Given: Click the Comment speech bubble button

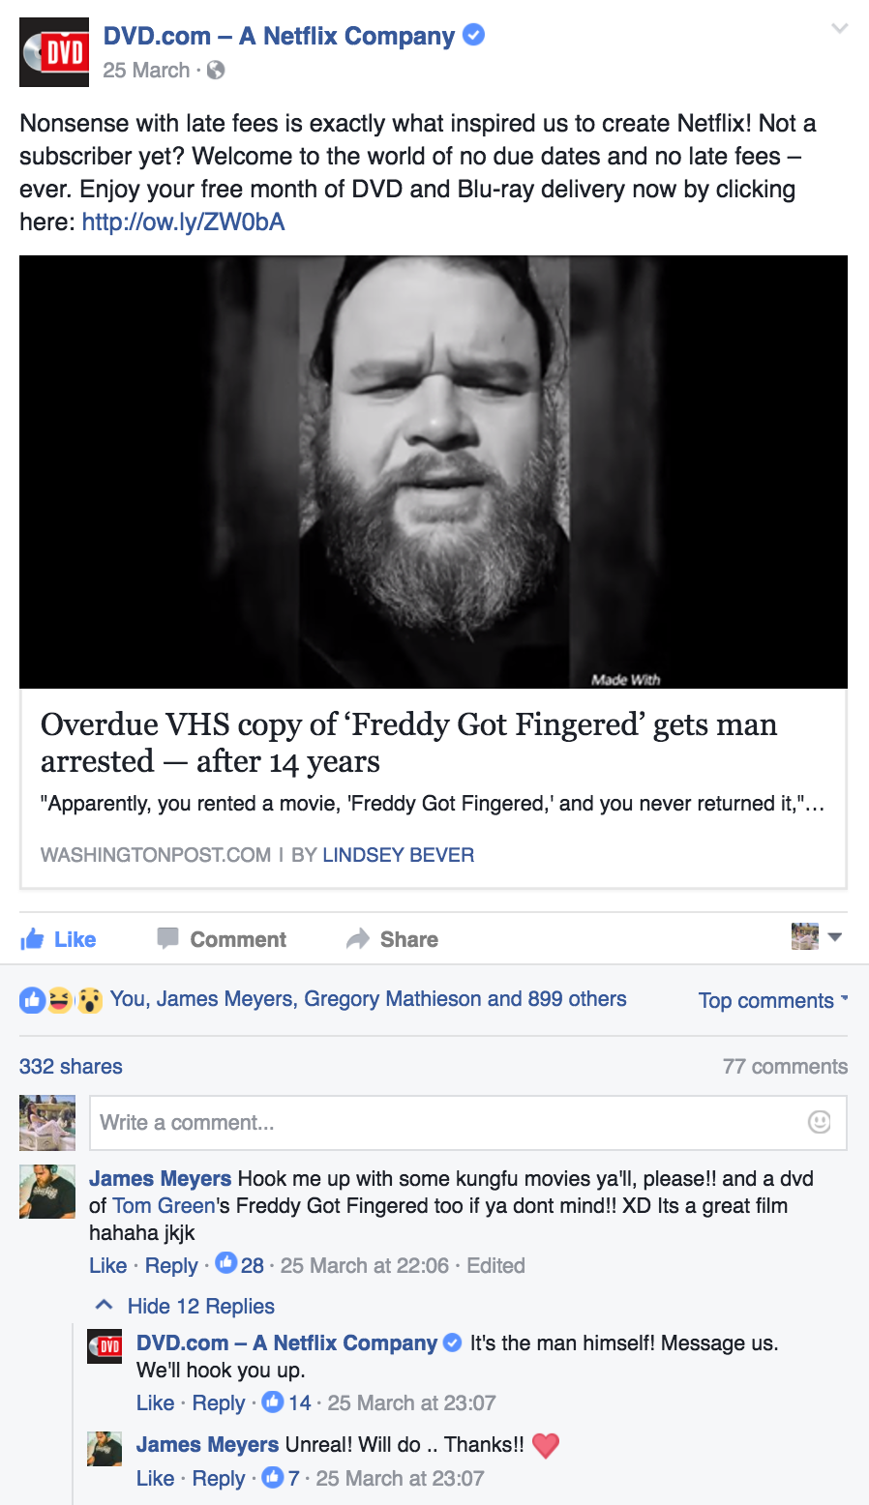Looking at the screenshot, I should [222, 939].
